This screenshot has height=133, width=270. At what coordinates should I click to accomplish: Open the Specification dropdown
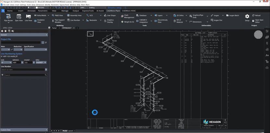pyautogui.click(x=35, y=49)
